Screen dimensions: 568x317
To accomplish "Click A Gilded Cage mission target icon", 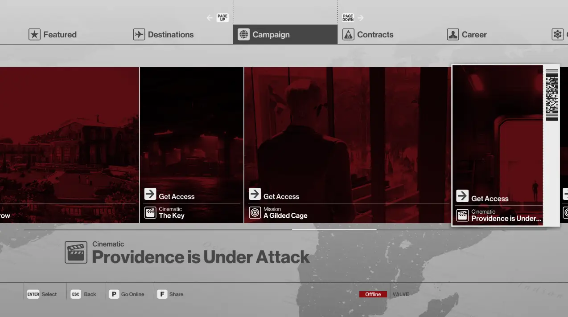I will tap(255, 212).
